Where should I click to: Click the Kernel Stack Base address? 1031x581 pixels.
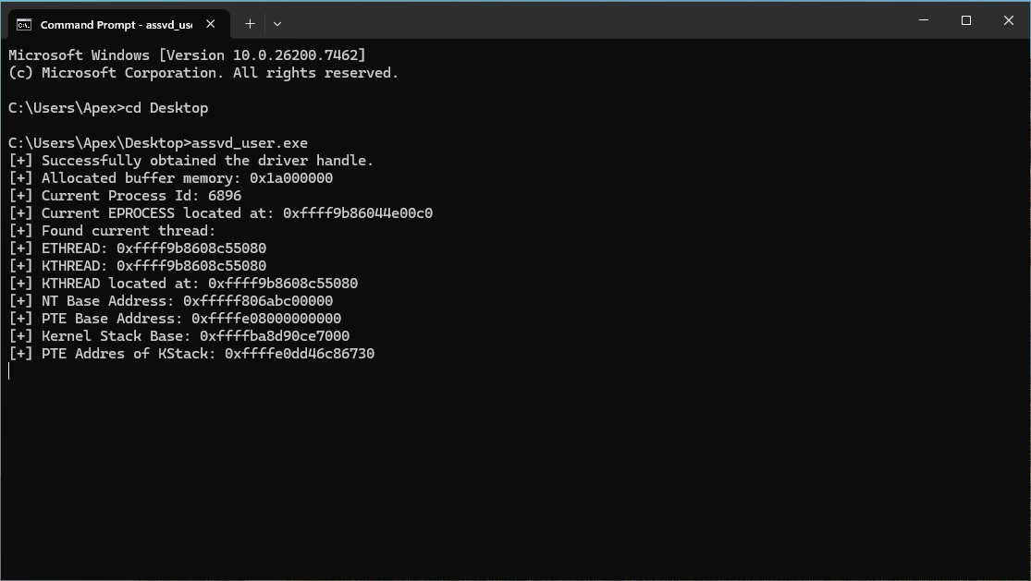click(x=275, y=336)
